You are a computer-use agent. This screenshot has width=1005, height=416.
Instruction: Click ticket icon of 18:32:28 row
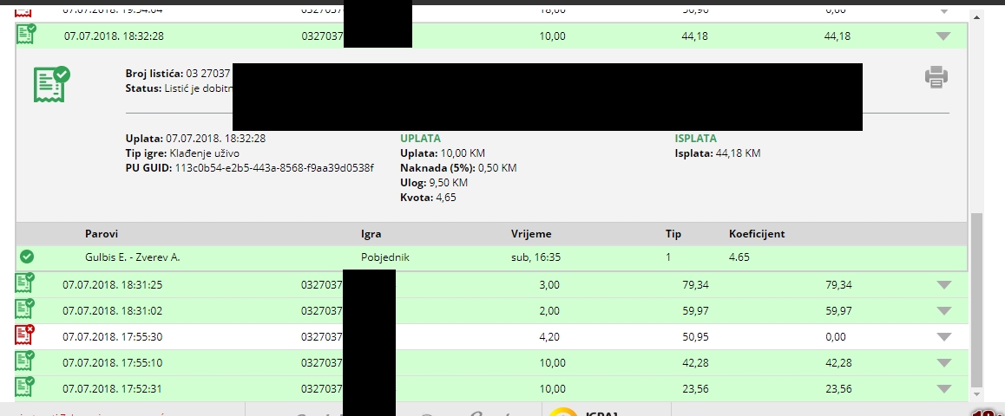click(x=26, y=34)
